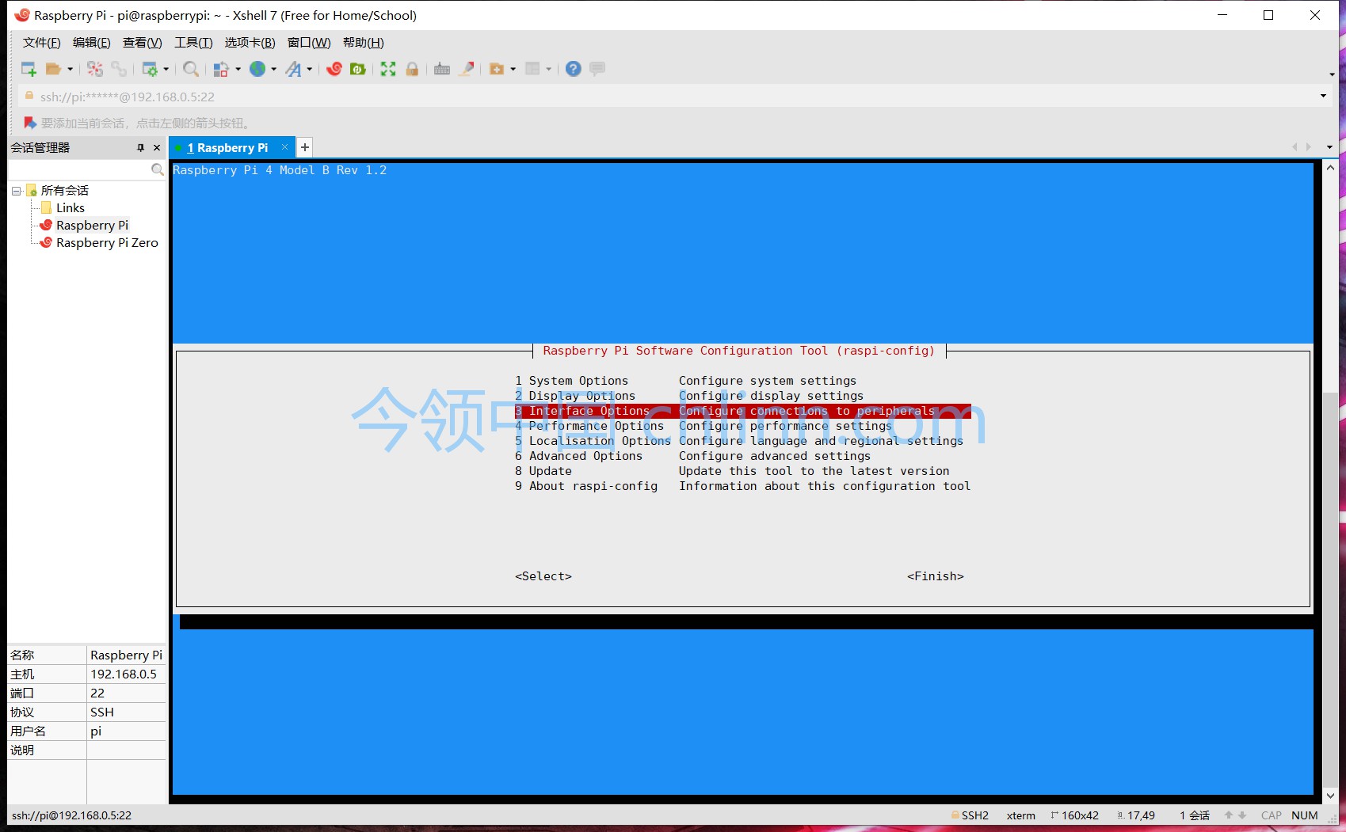Click the Find magnifier toolbar icon
This screenshot has height=832, width=1346.
click(x=191, y=69)
